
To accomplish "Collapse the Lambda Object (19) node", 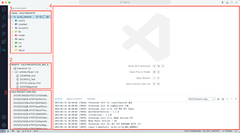I will click(12, 72).
